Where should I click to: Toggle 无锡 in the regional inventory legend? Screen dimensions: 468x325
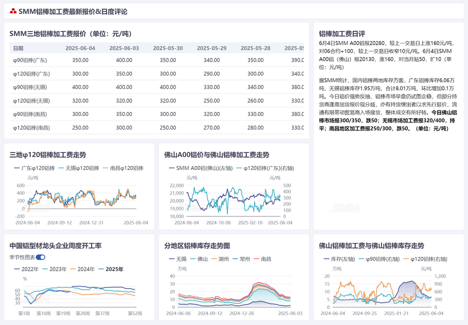tap(178, 259)
